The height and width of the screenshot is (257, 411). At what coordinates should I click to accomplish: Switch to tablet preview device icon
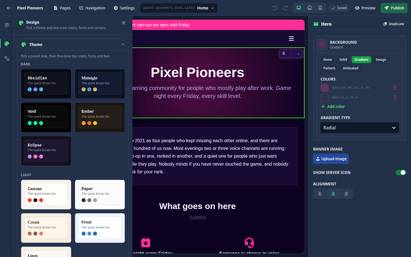point(309,8)
